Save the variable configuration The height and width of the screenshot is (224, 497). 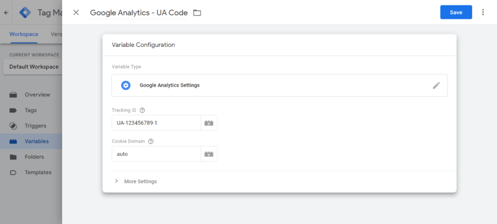coord(456,12)
